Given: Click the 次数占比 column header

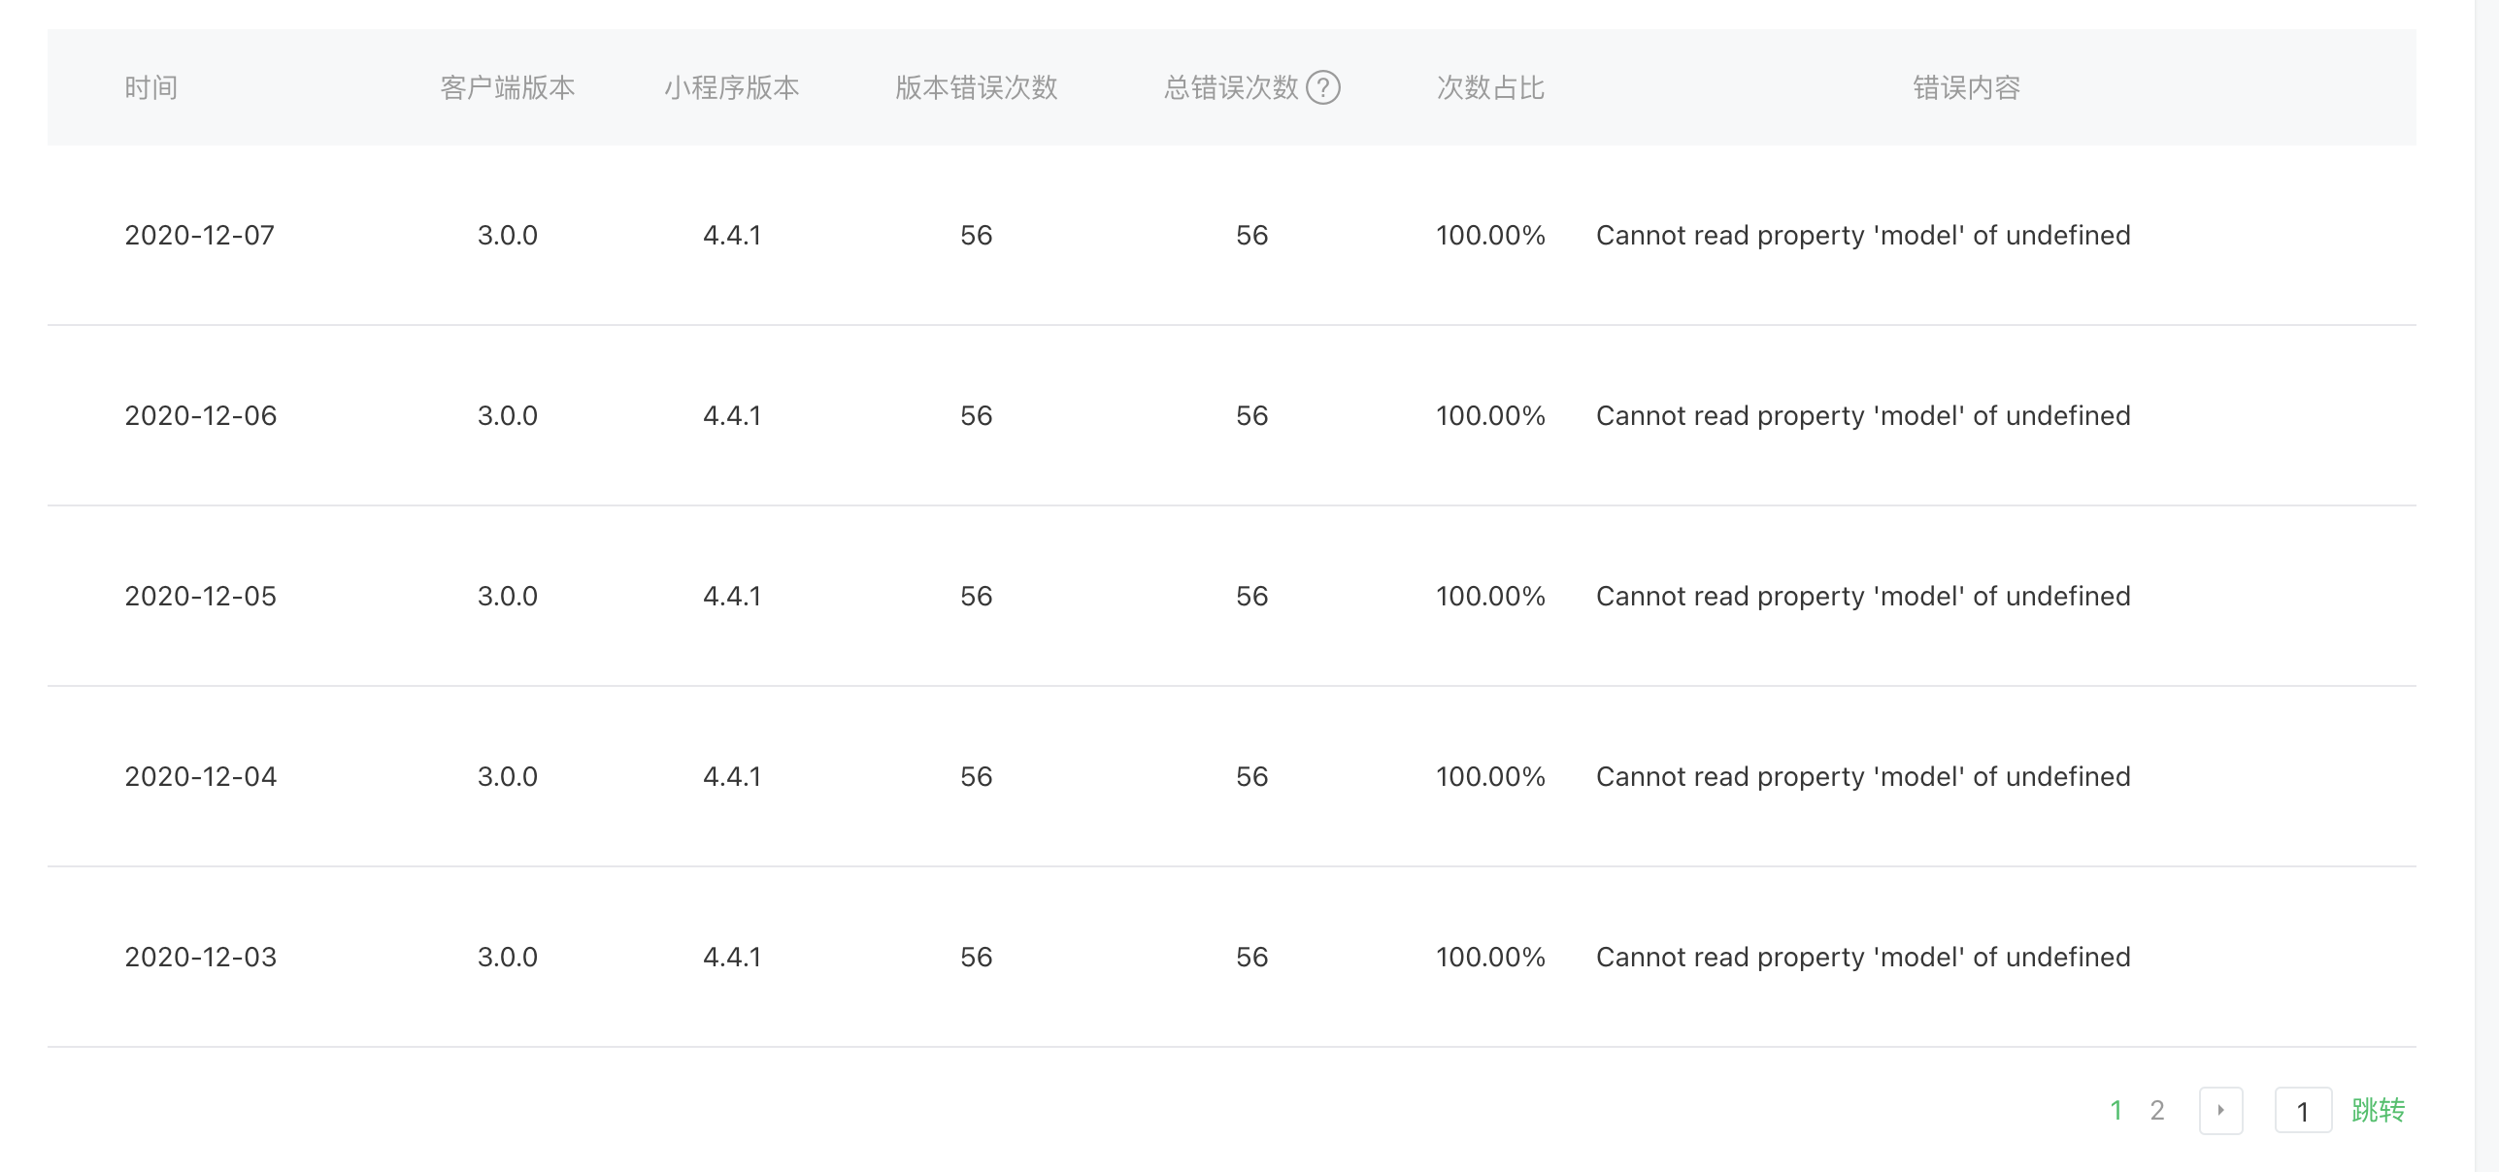Looking at the screenshot, I should click(x=1490, y=87).
